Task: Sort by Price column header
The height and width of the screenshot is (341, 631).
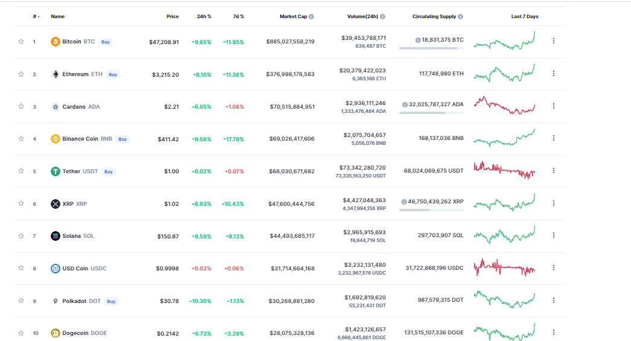Action: pos(173,16)
